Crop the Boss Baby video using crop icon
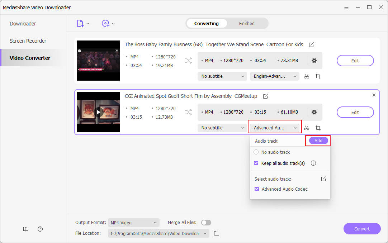 coord(318,76)
